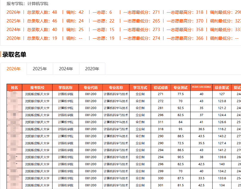The height and width of the screenshot is (189, 241).
Task: Click the 报考学院: 计算机学院 label
Action: point(27,4)
